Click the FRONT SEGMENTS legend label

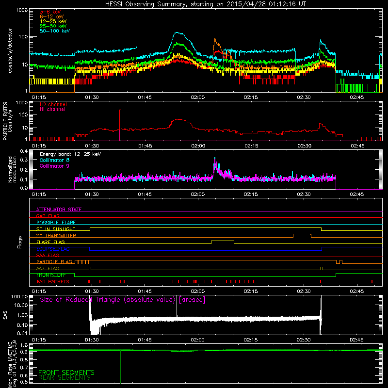click(x=66, y=372)
